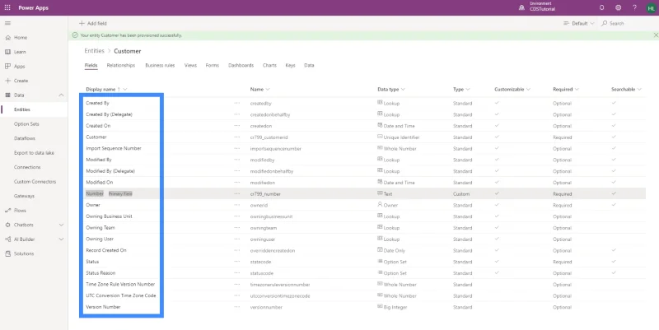Switch to the Relationships tab
The height and width of the screenshot is (330, 659).
click(121, 66)
